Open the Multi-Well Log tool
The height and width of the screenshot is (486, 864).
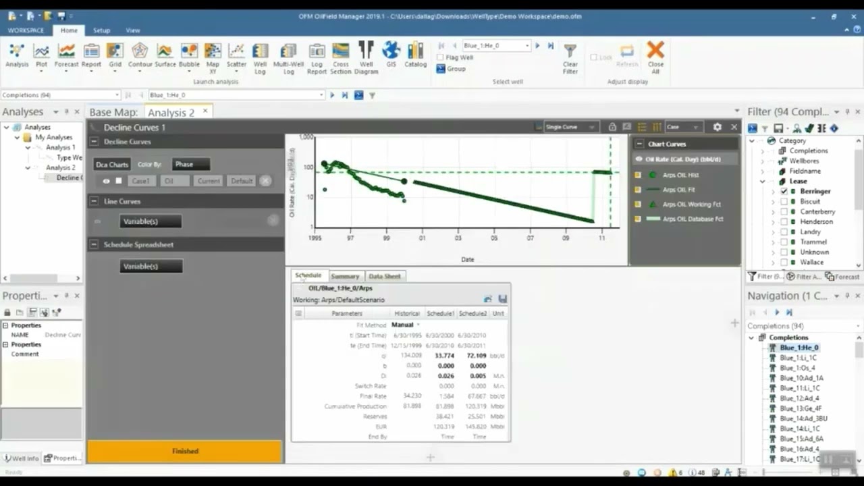[x=288, y=59]
